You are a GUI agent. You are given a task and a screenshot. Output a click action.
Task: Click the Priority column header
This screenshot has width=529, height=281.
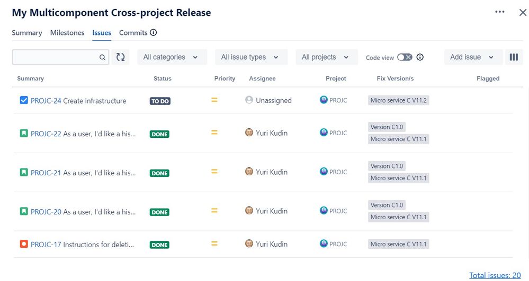point(225,78)
